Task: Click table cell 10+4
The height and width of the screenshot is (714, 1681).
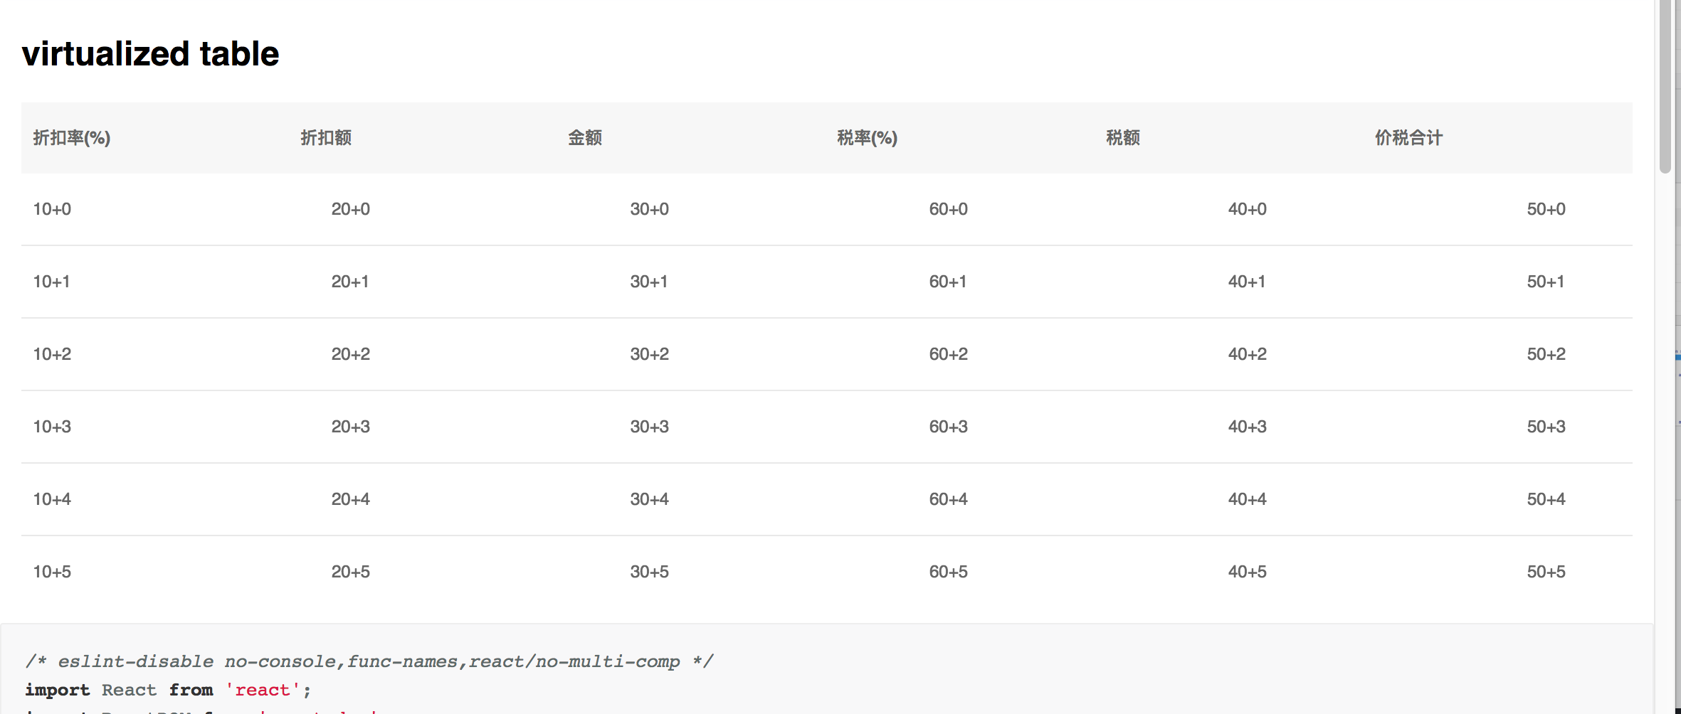Action: pyautogui.click(x=52, y=499)
